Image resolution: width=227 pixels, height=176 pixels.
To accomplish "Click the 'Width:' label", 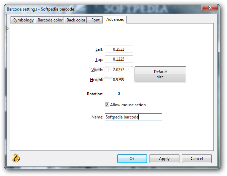I will [97, 70].
